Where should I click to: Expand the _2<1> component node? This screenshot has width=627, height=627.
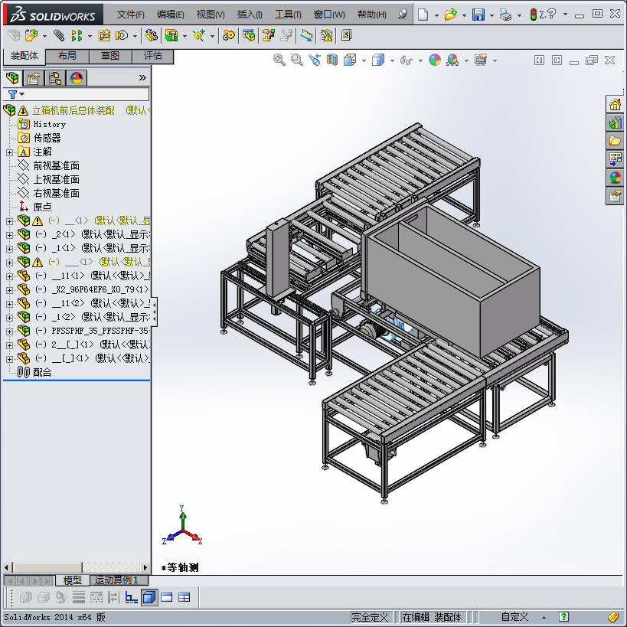(x=9, y=235)
